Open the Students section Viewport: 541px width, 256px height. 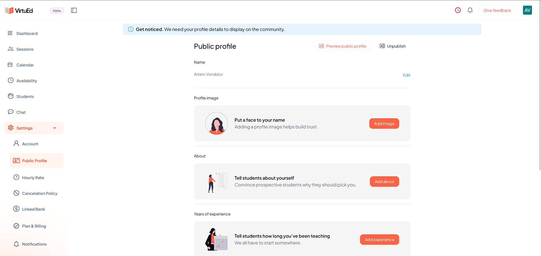tap(34, 96)
